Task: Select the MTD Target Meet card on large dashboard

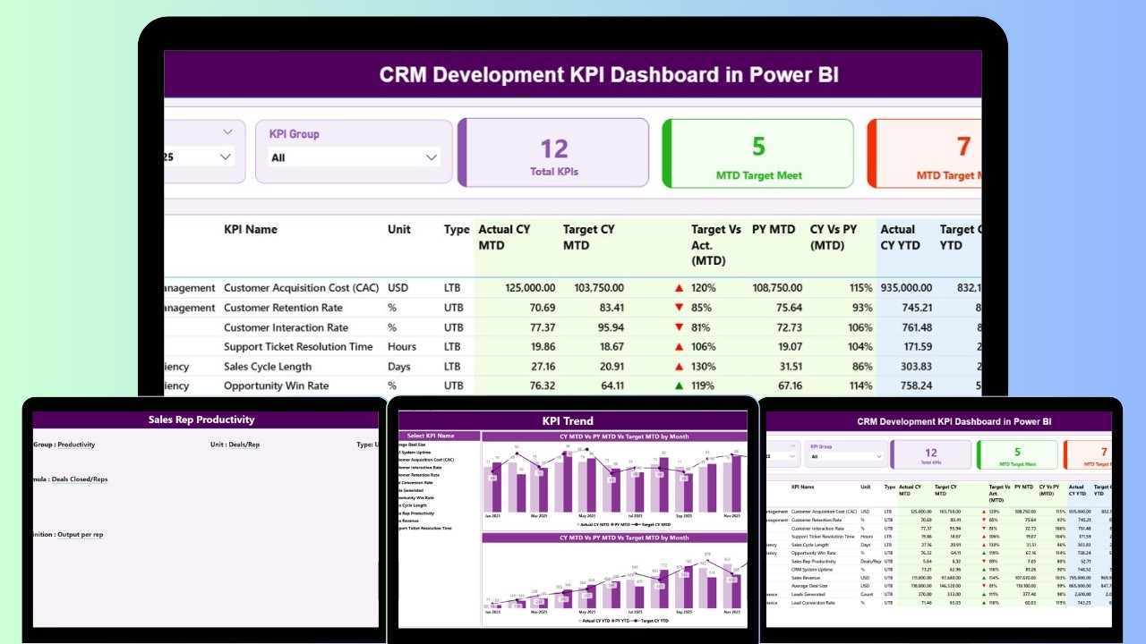Action: [x=758, y=153]
